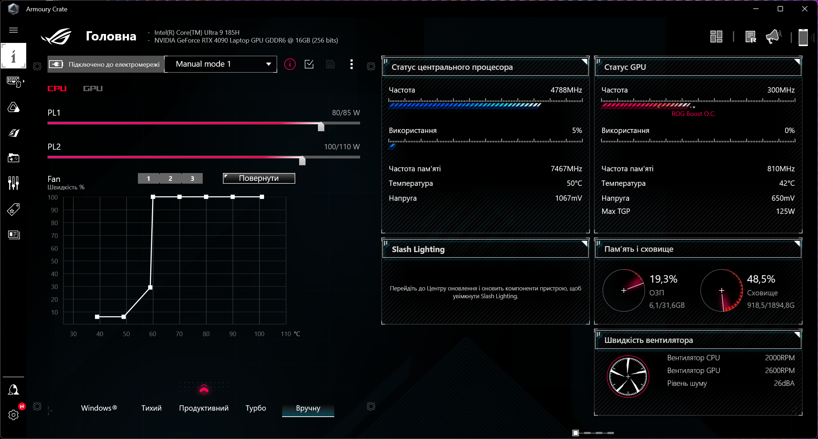Open the feedback notes icon near top right
This screenshot has width=818, height=439.
[x=750, y=37]
